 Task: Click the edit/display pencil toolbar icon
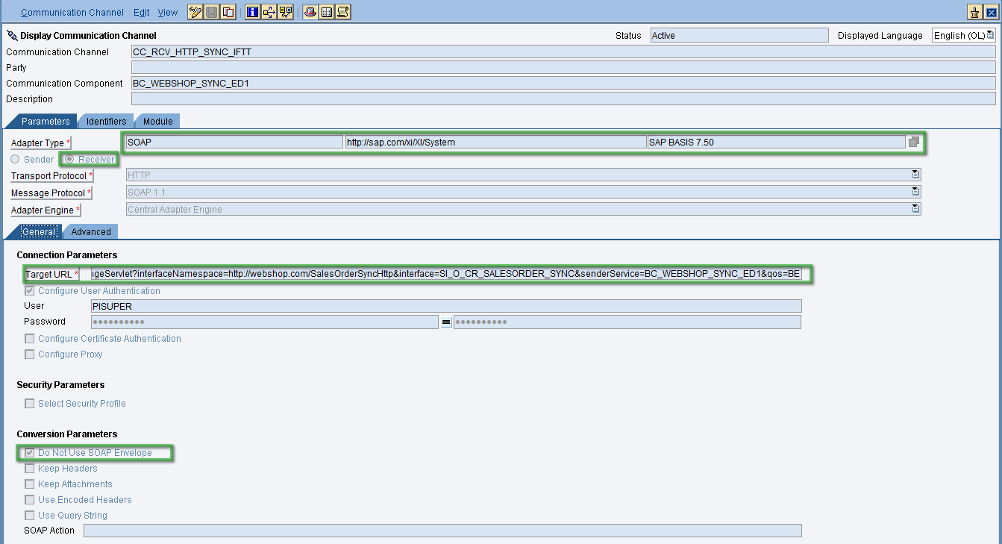click(195, 12)
